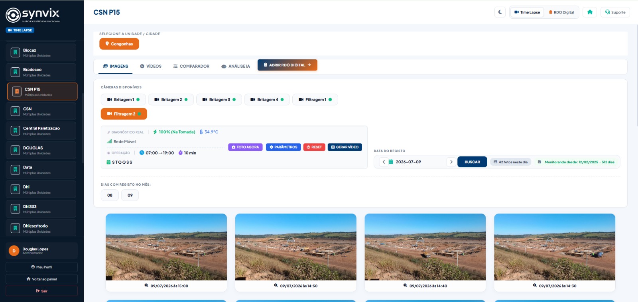The height and width of the screenshot is (302, 638).
Task: Click the 42 fotos neste dia badge
Action: click(510, 162)
